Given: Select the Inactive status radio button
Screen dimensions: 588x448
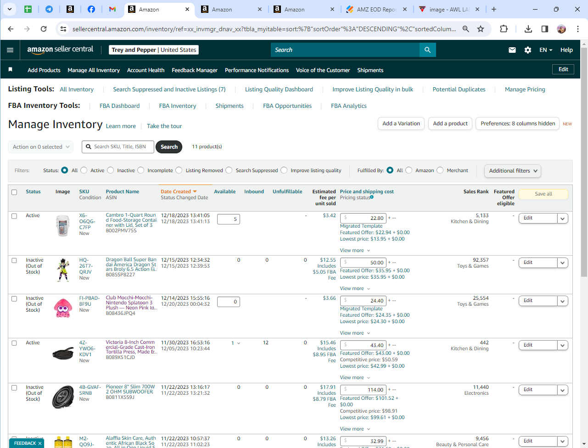Looking at the screenshot, I should pos(111,170).
